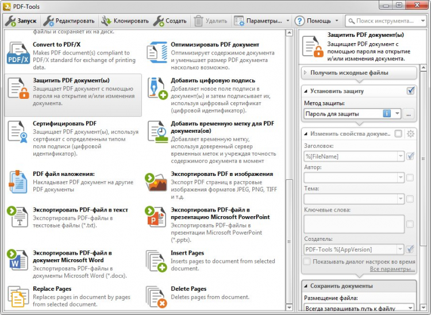Click the Добавить цифровую подпись title
The width and height of the screenshot is (431, 315).
213,80
